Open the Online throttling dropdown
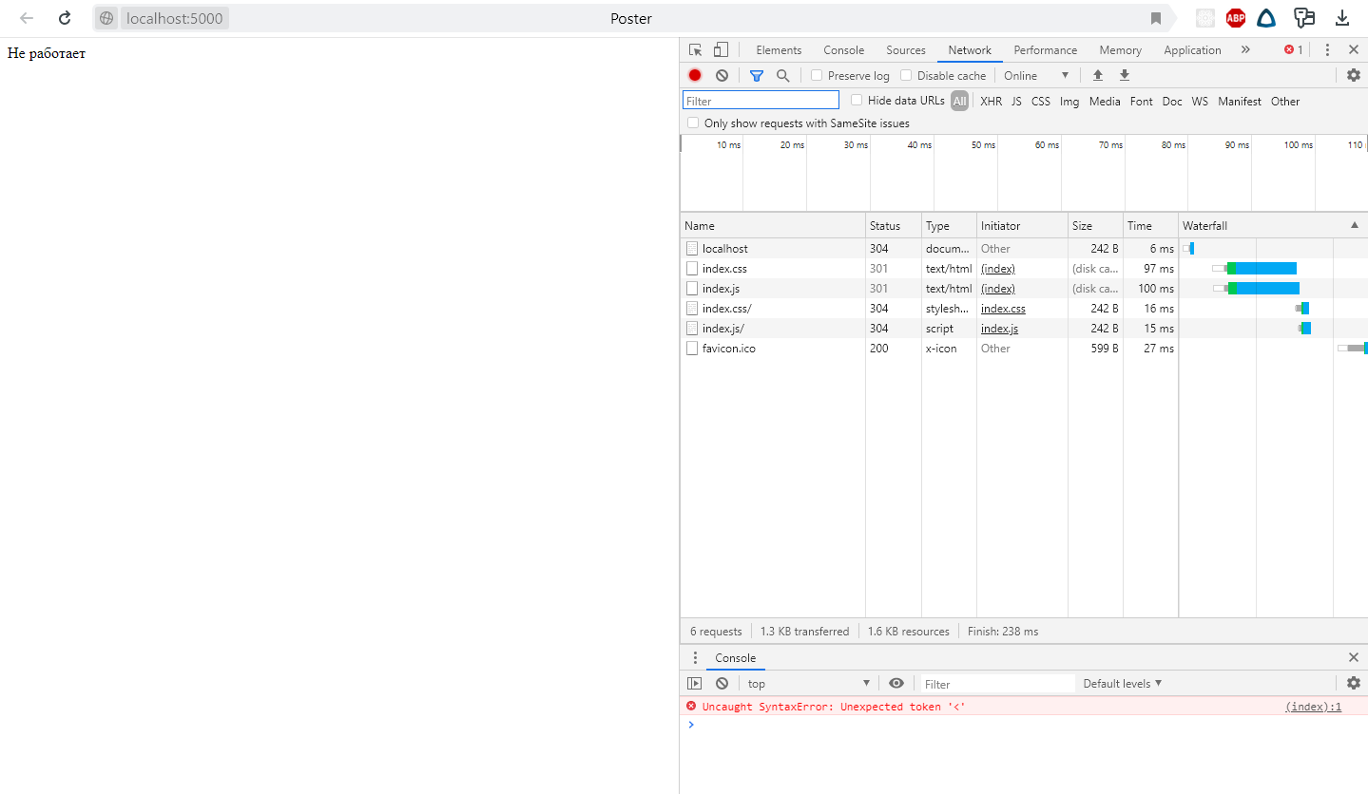The image size is (1368, 794). (x=1036, y=75)
